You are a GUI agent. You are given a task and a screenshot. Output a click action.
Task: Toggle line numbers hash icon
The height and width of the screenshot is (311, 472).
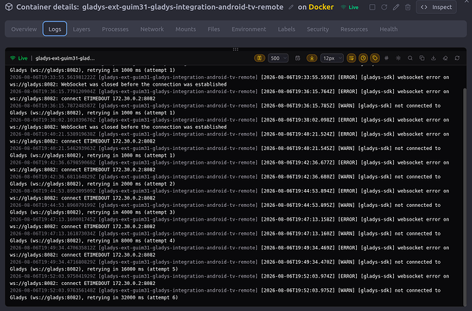386,58
